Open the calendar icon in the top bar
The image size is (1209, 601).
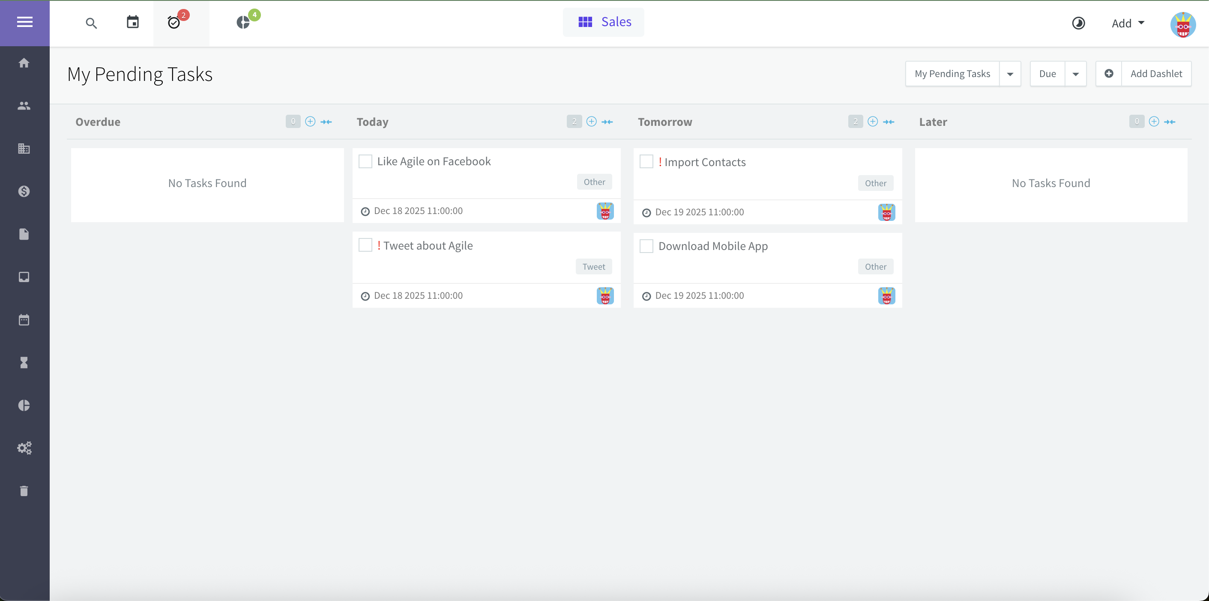pos(133,22)
